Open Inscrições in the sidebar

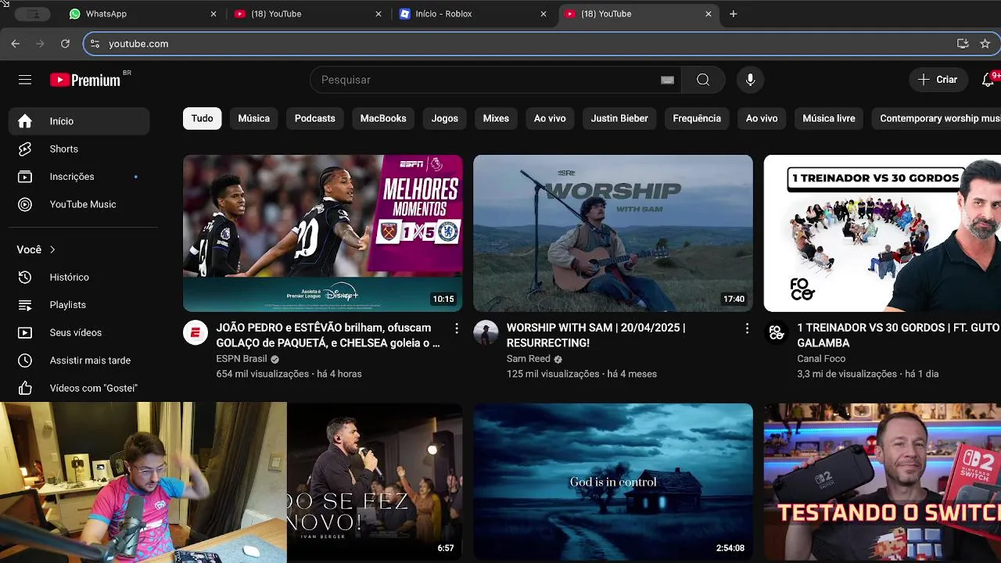click(79, 177)
